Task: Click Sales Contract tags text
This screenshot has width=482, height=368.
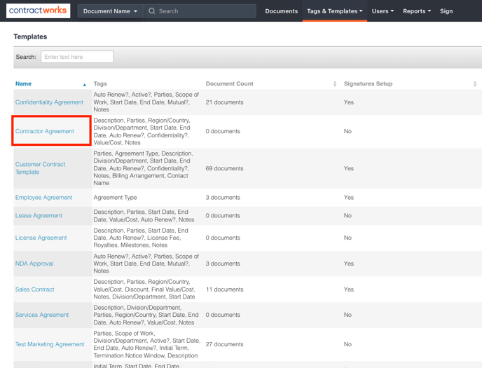Action: (144, 289)
